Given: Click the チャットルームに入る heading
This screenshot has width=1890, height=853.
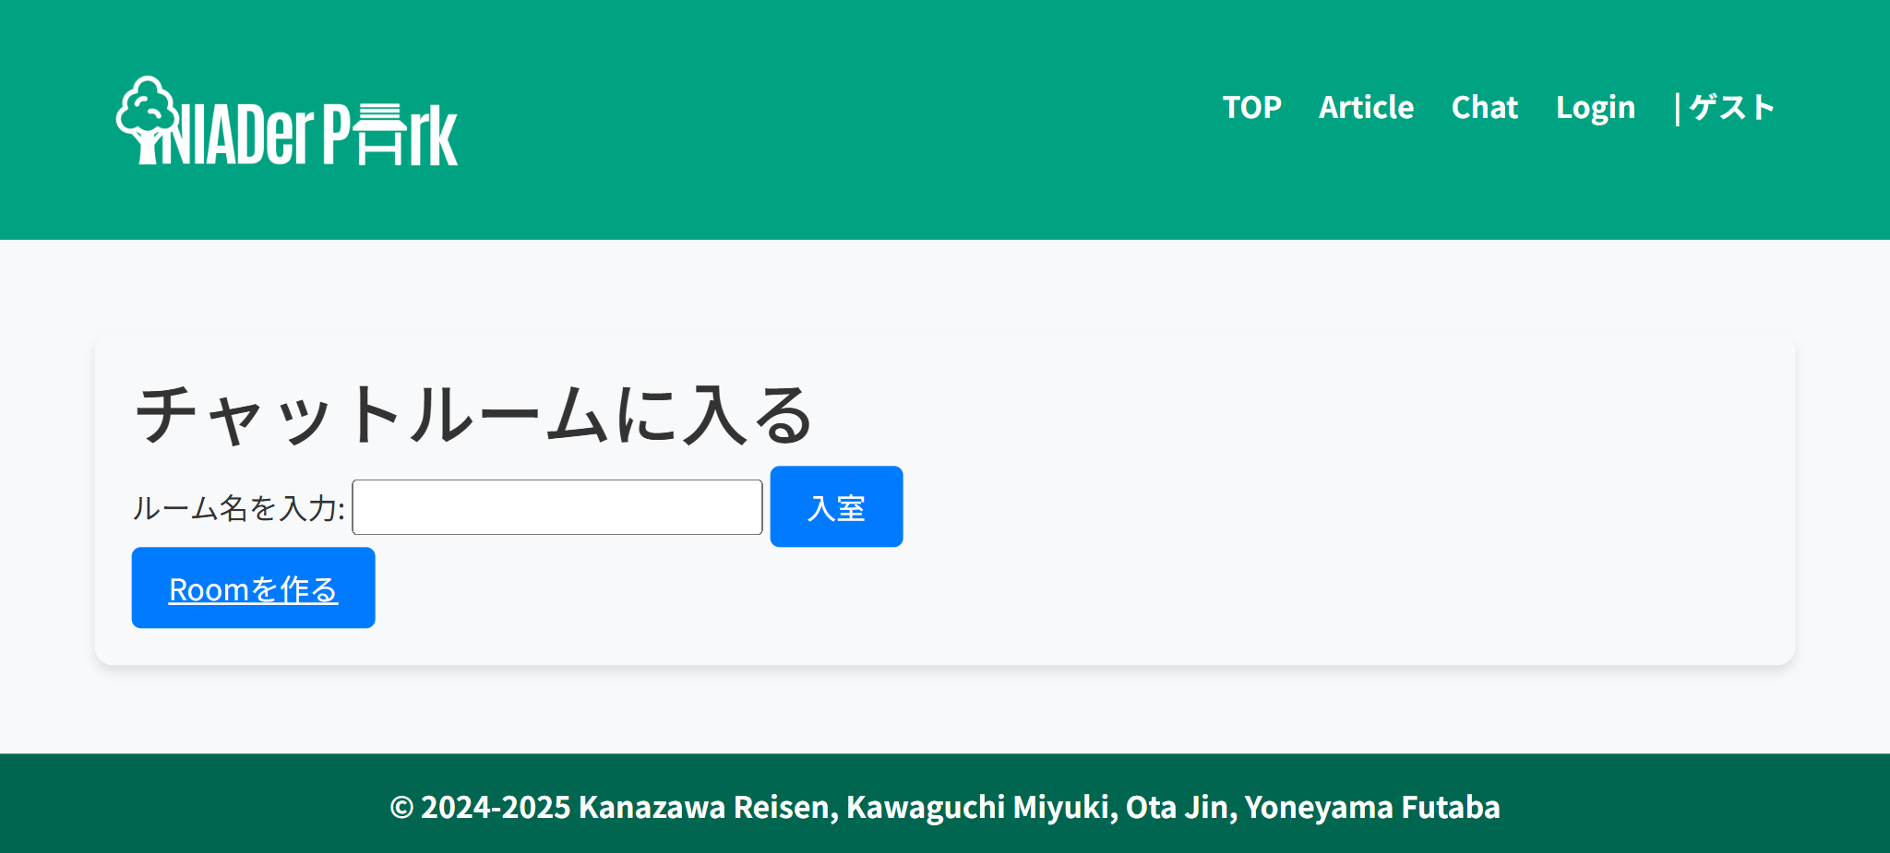Looking at the screenshot, I should (x=473, y=415).
